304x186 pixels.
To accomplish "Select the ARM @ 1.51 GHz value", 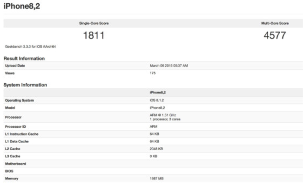I will tap(163, 115).
